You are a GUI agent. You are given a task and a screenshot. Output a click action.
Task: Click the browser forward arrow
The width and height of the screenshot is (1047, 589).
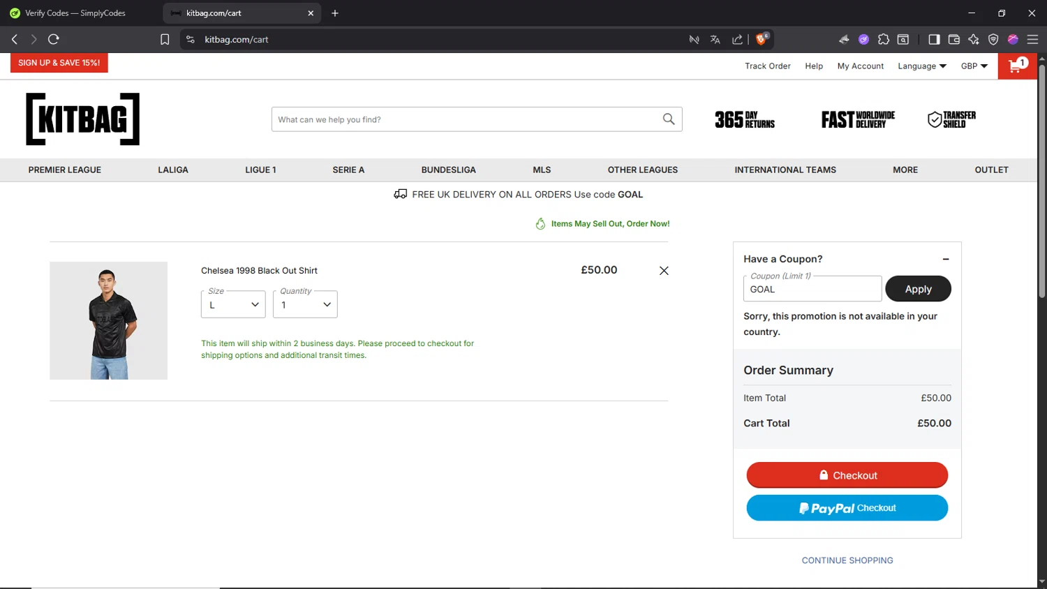(x=34, y=39)
